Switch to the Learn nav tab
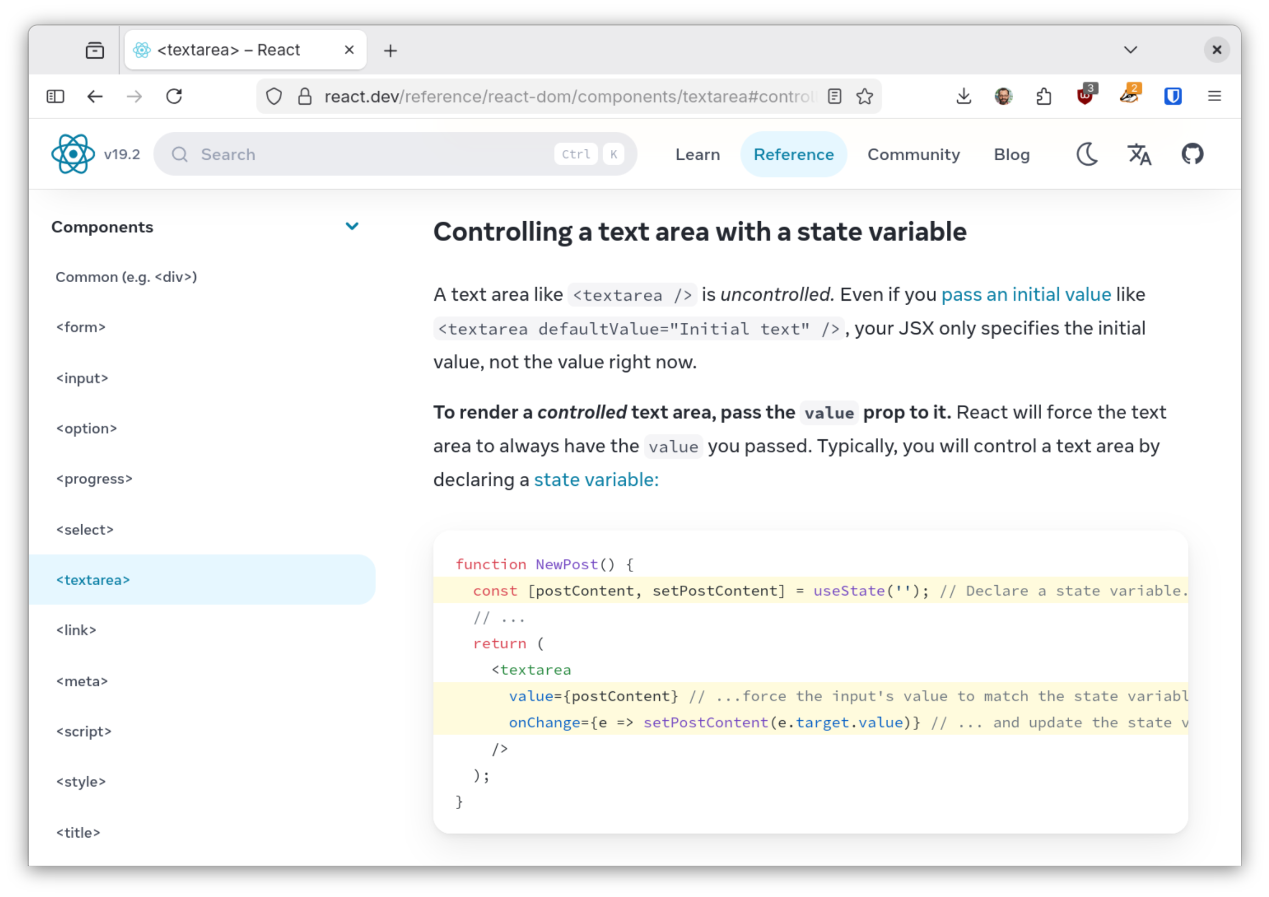Image resolution: width=1269 pixels, height=897 pixels. 698,154
